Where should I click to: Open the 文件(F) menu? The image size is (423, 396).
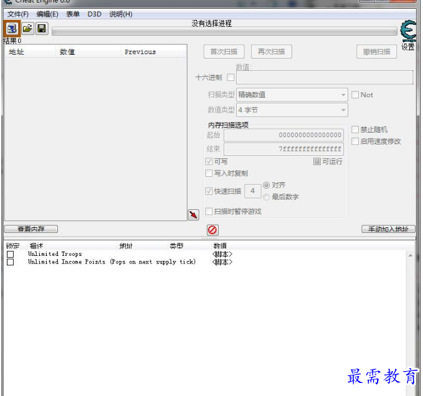18,14
